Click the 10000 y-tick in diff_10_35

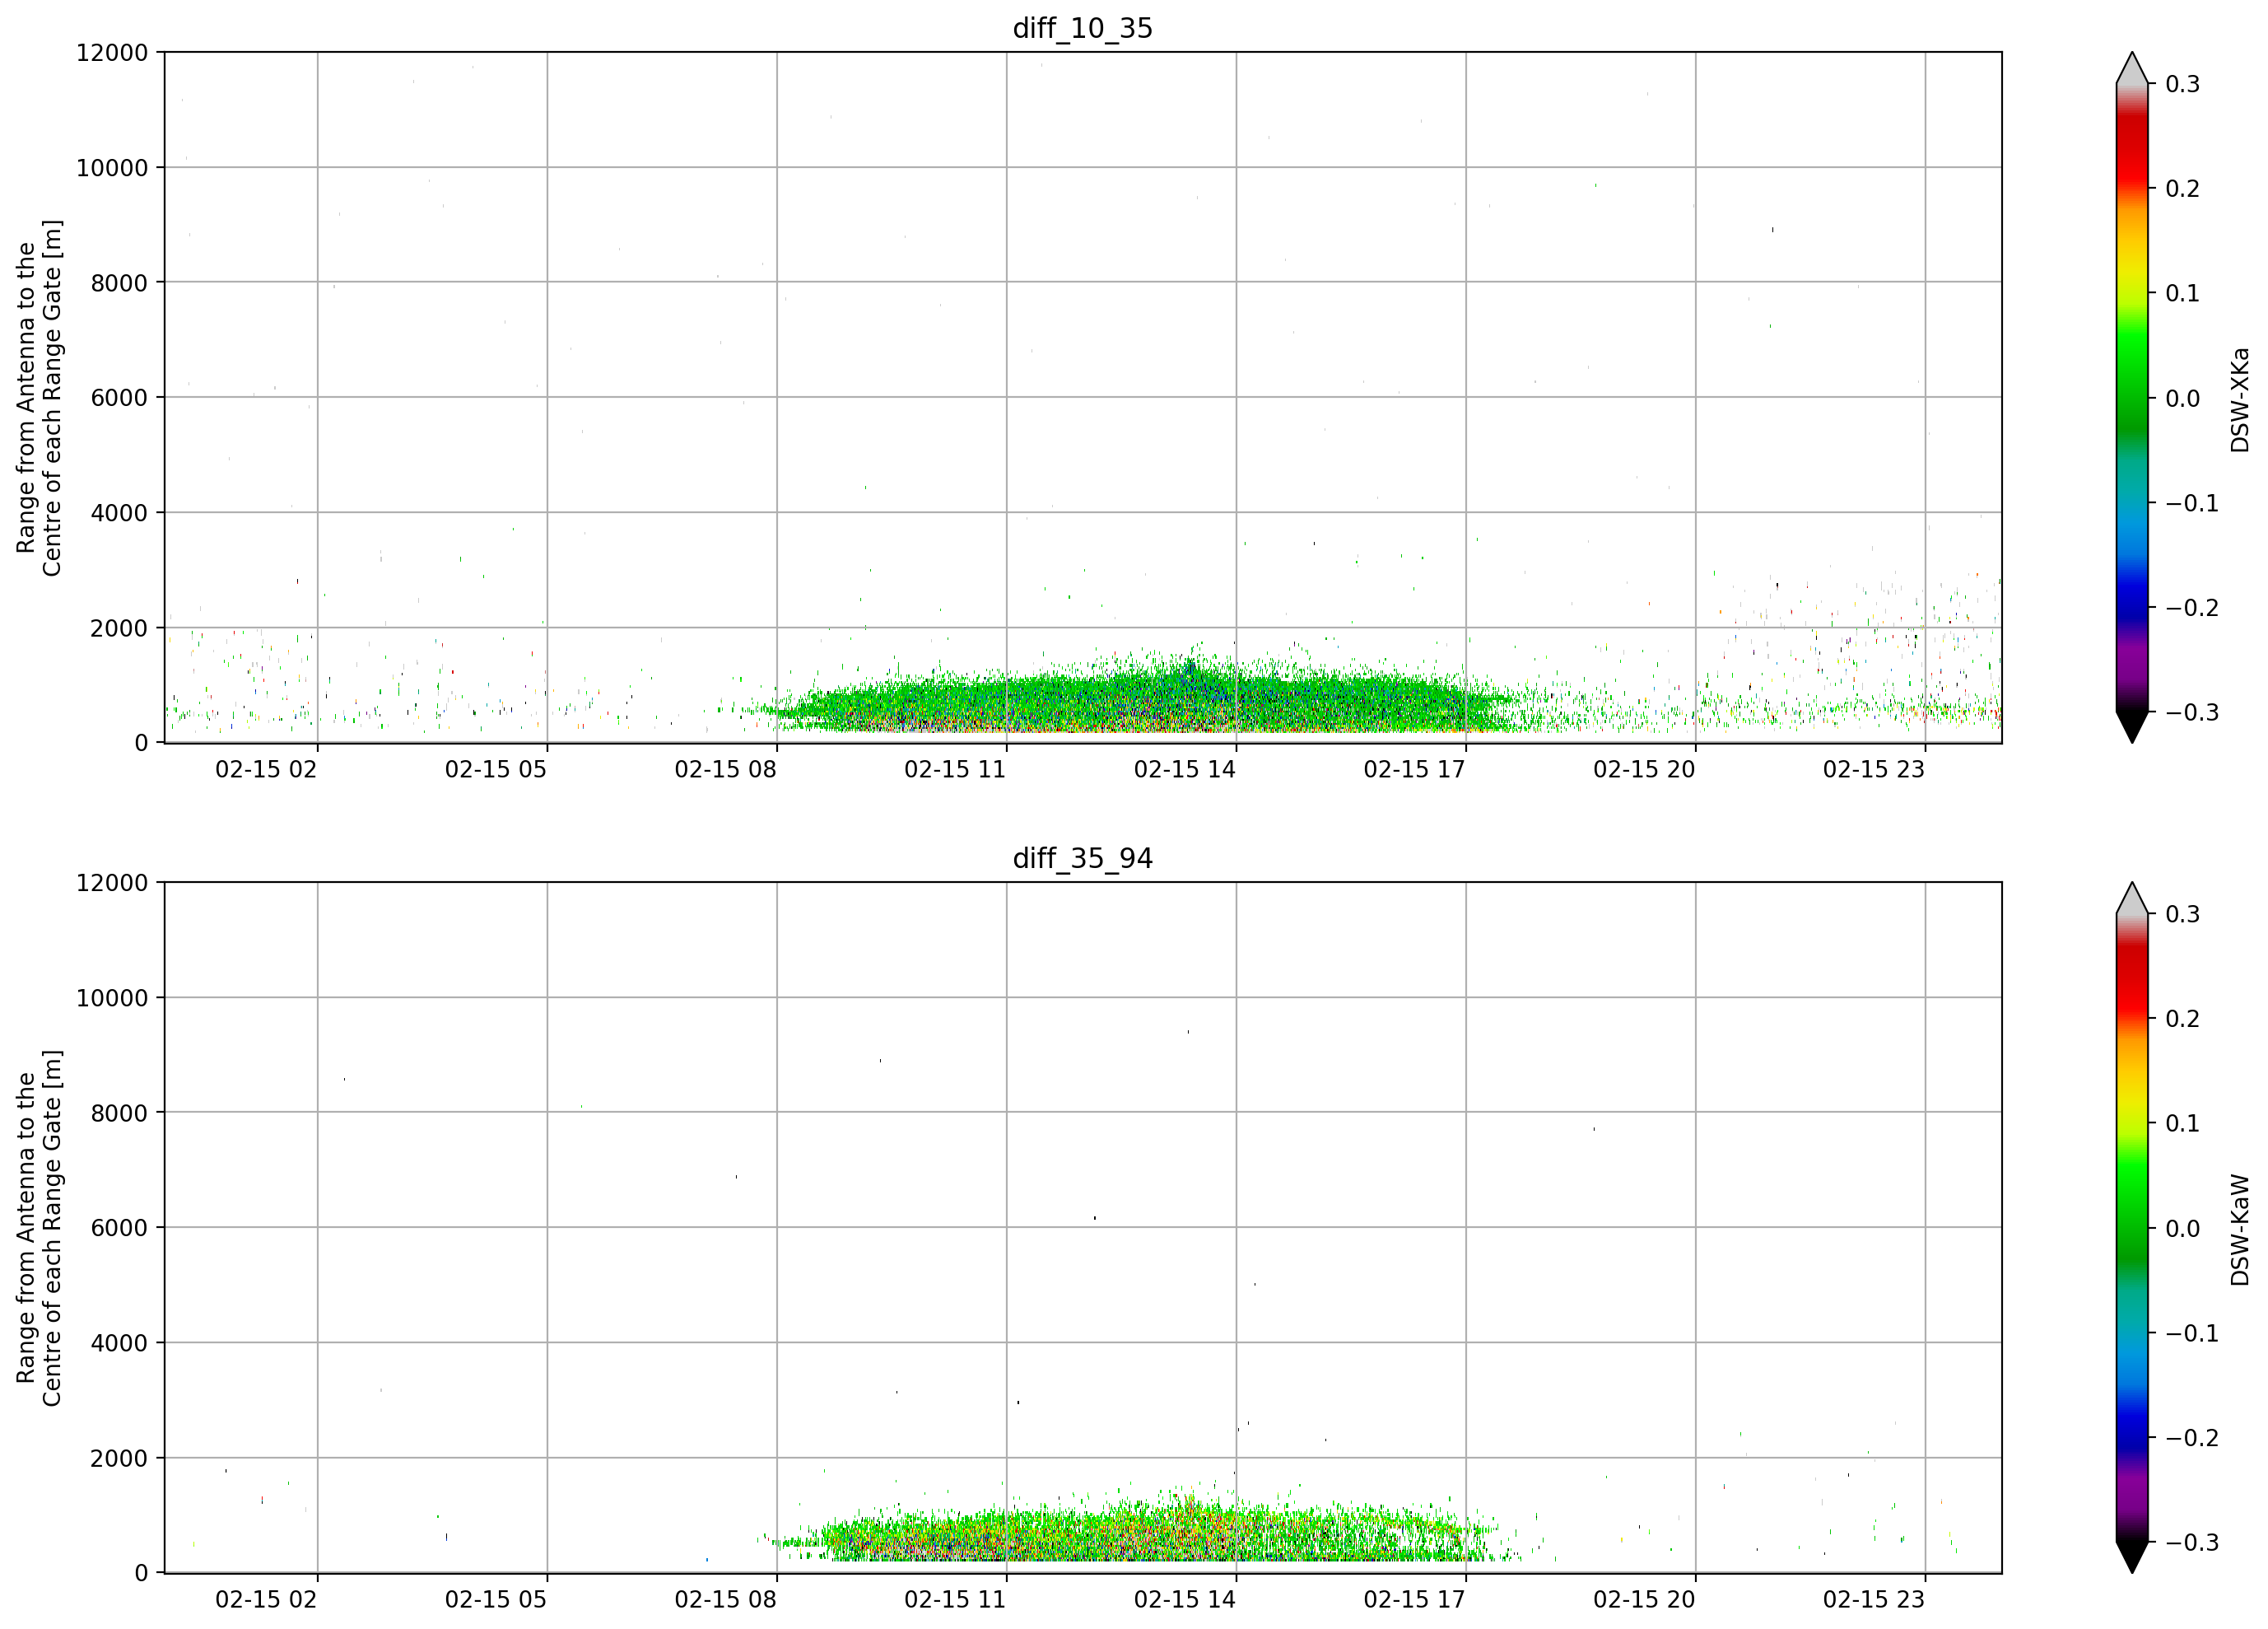click(112, 167)
